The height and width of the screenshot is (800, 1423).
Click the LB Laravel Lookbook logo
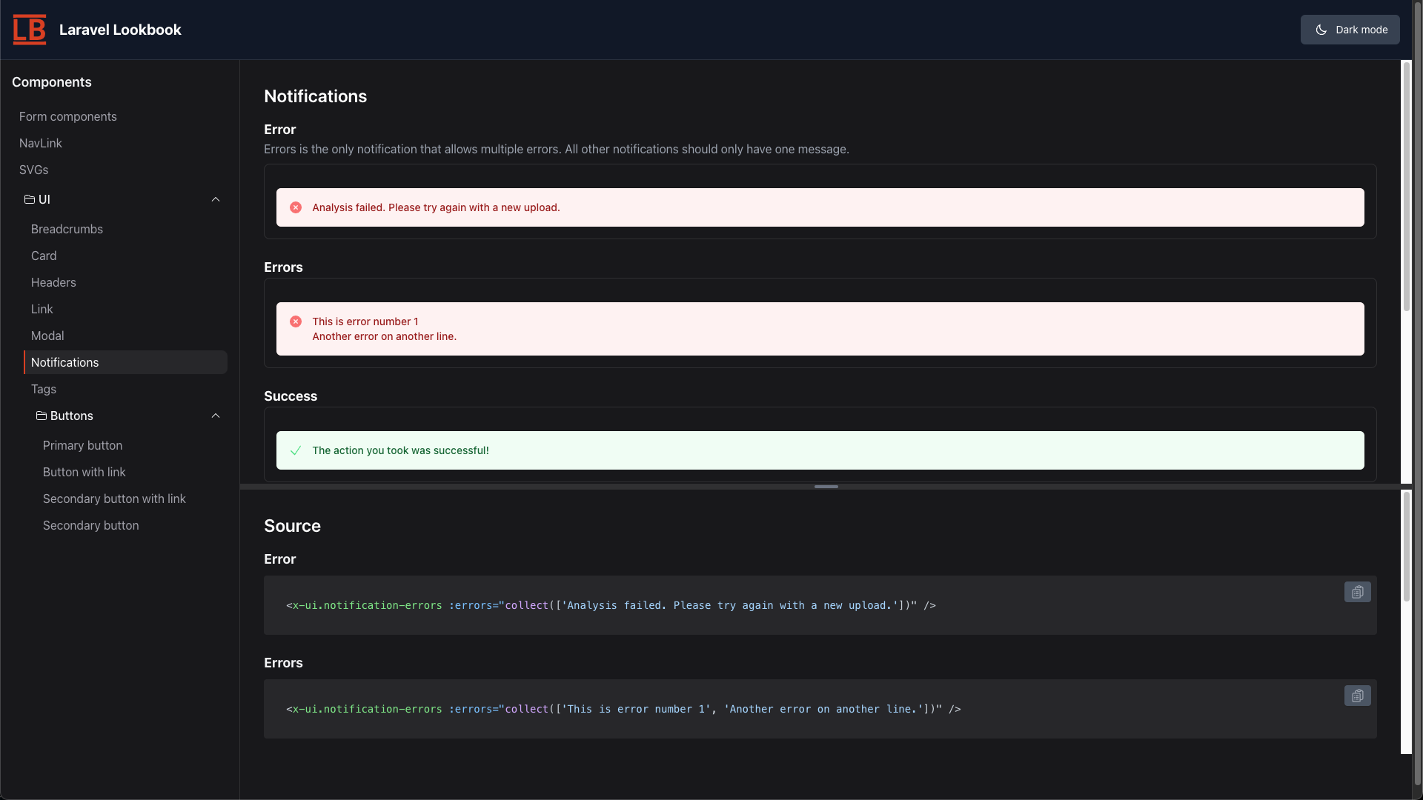30,30
